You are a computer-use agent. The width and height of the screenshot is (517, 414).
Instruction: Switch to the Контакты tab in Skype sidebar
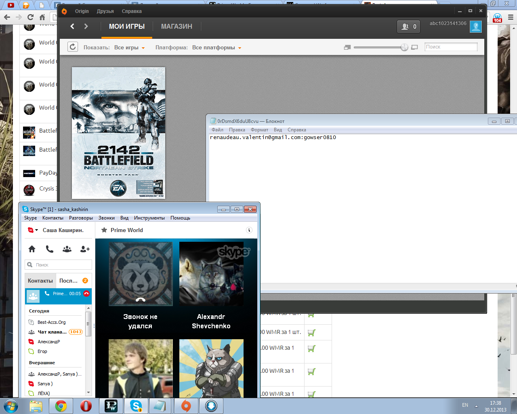40,281
